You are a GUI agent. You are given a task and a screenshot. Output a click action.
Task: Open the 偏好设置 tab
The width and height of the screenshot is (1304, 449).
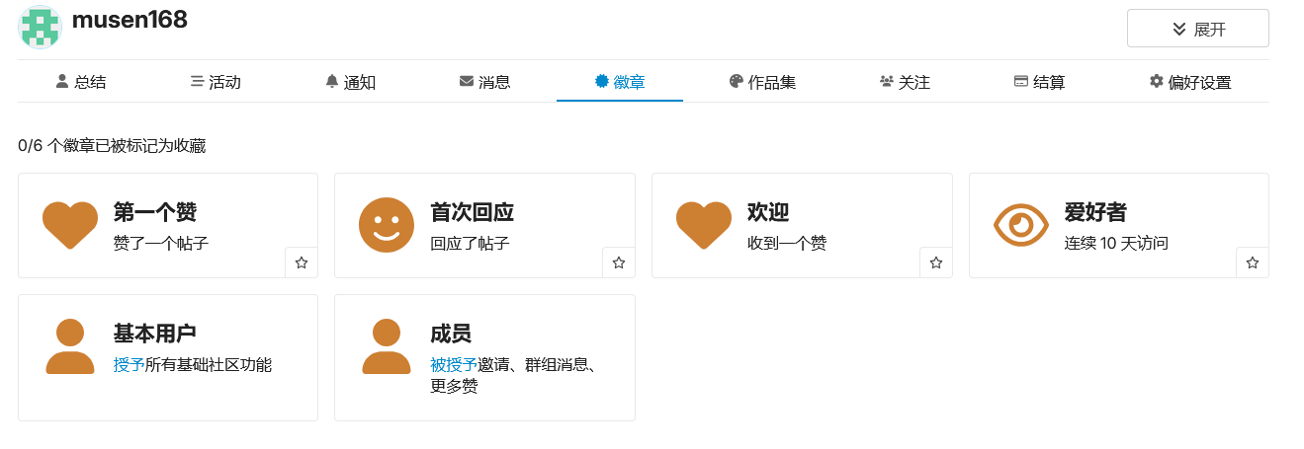[1190, 82]
